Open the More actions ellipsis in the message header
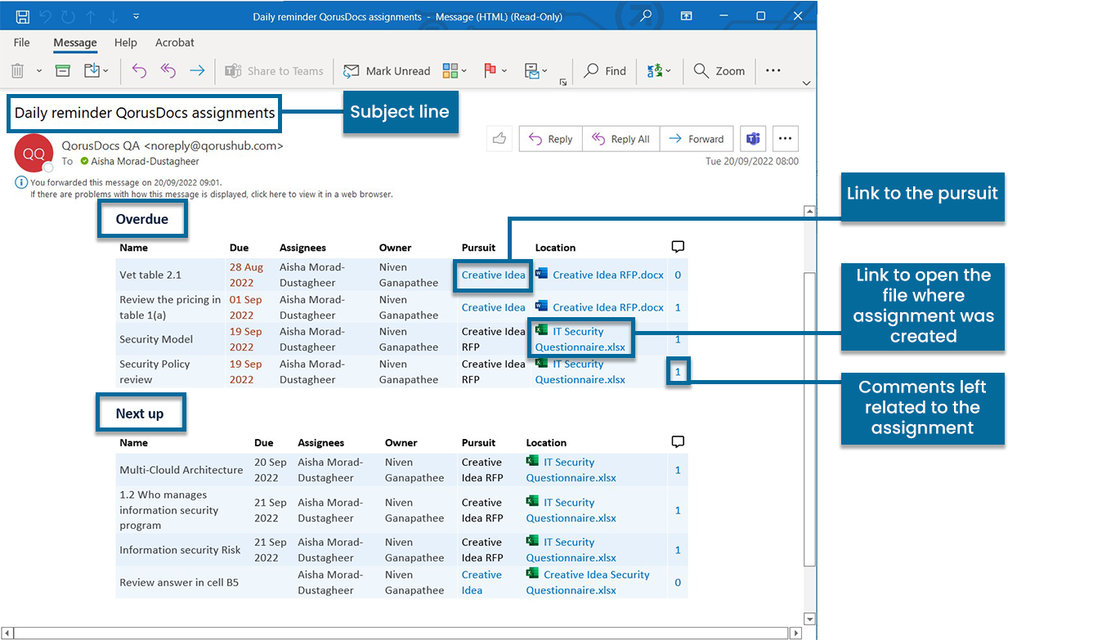This screenshot has width=1102, height=640. click(785, 139)
